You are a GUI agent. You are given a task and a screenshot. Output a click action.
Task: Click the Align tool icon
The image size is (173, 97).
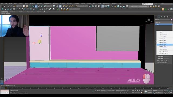(x=93, y=6)
